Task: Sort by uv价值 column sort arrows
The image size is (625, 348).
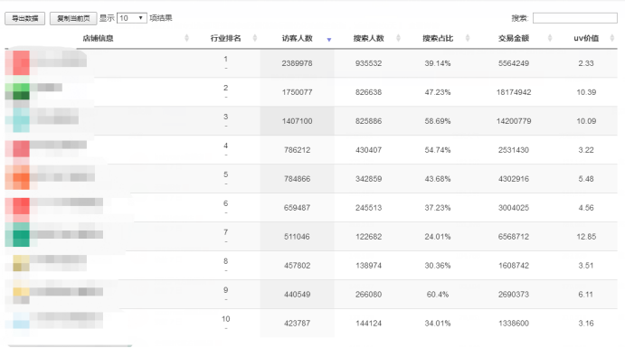Action: (x=612, y=38)
